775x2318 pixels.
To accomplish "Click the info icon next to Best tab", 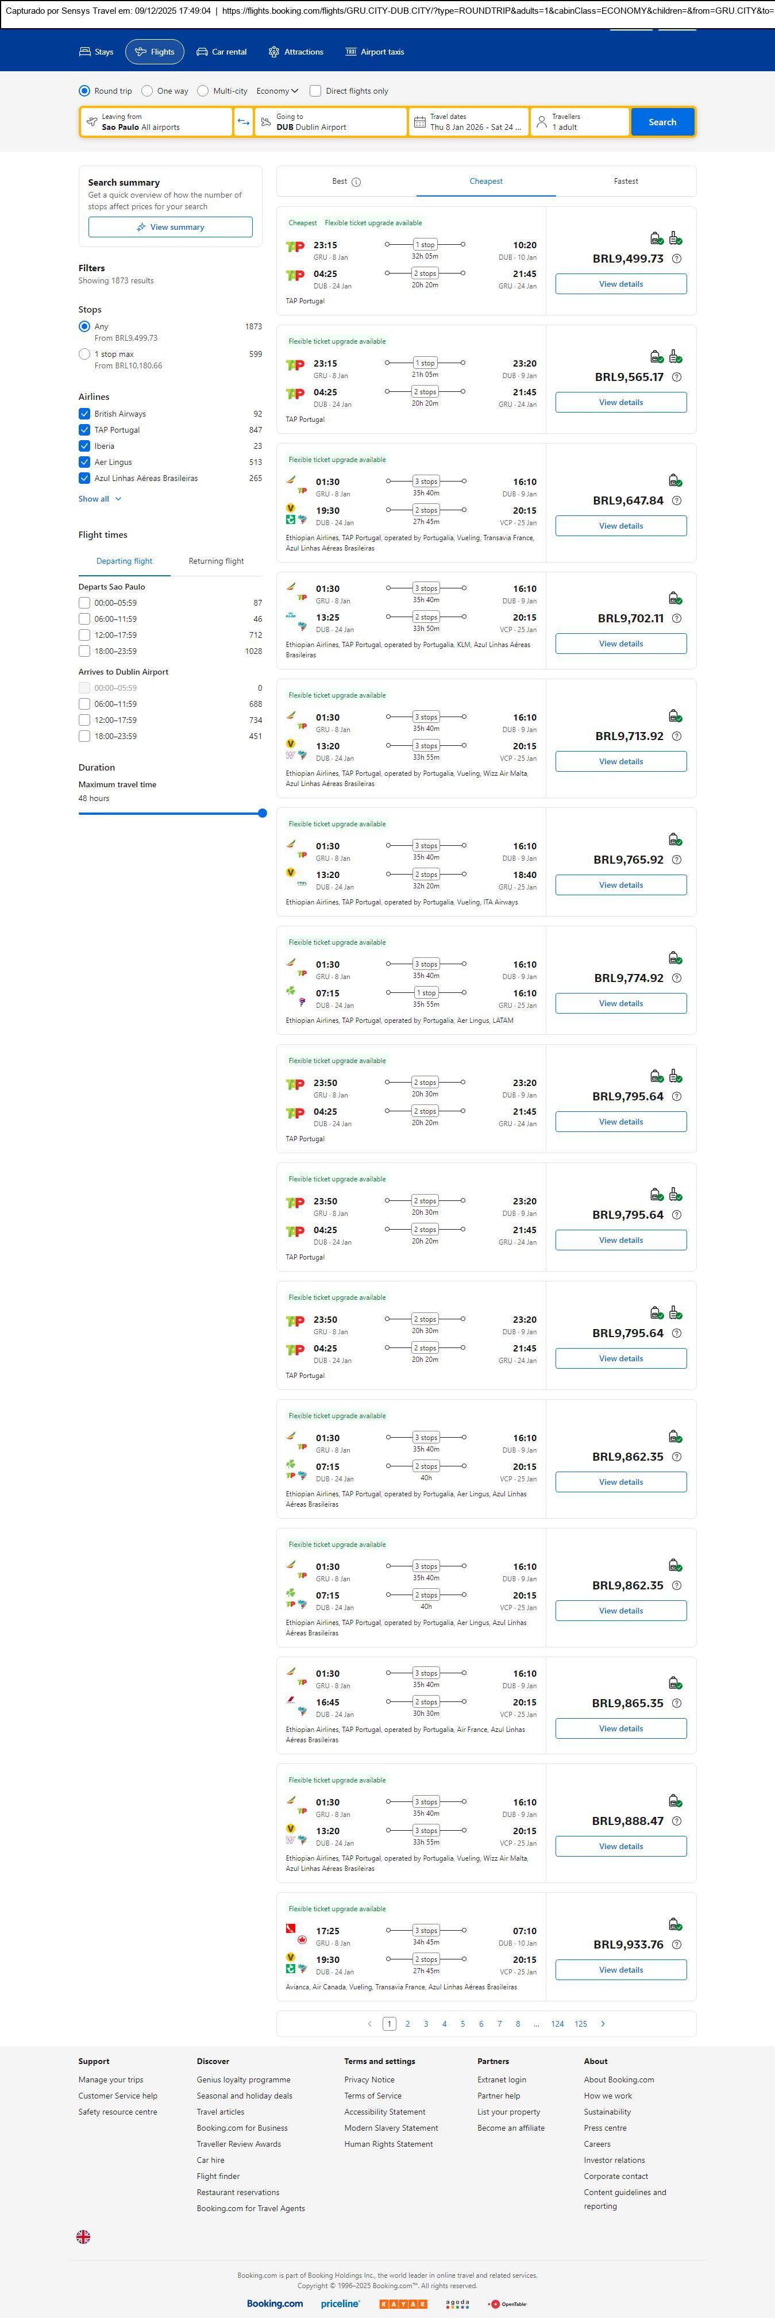I will pos(356,182).
